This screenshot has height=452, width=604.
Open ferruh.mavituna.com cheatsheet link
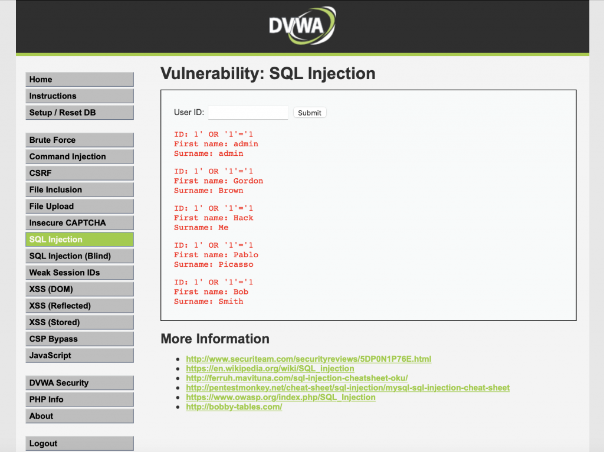click(x=297, y=378)
